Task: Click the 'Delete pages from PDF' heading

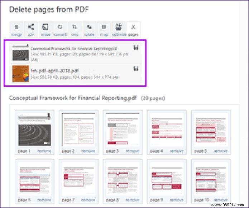Action: 49,10
